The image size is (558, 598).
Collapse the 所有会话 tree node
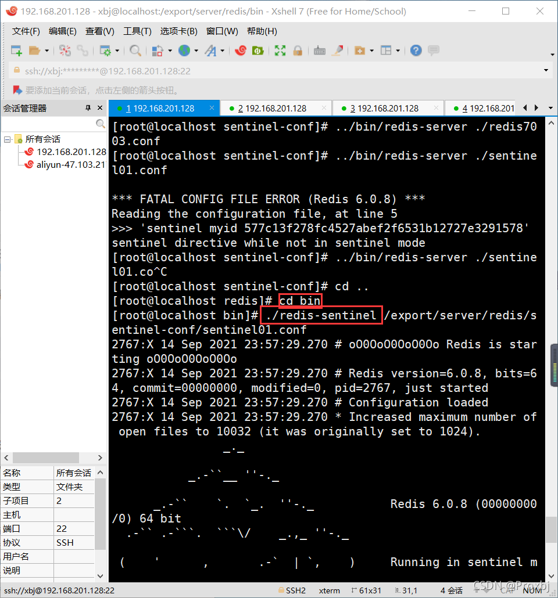(7, 139)
